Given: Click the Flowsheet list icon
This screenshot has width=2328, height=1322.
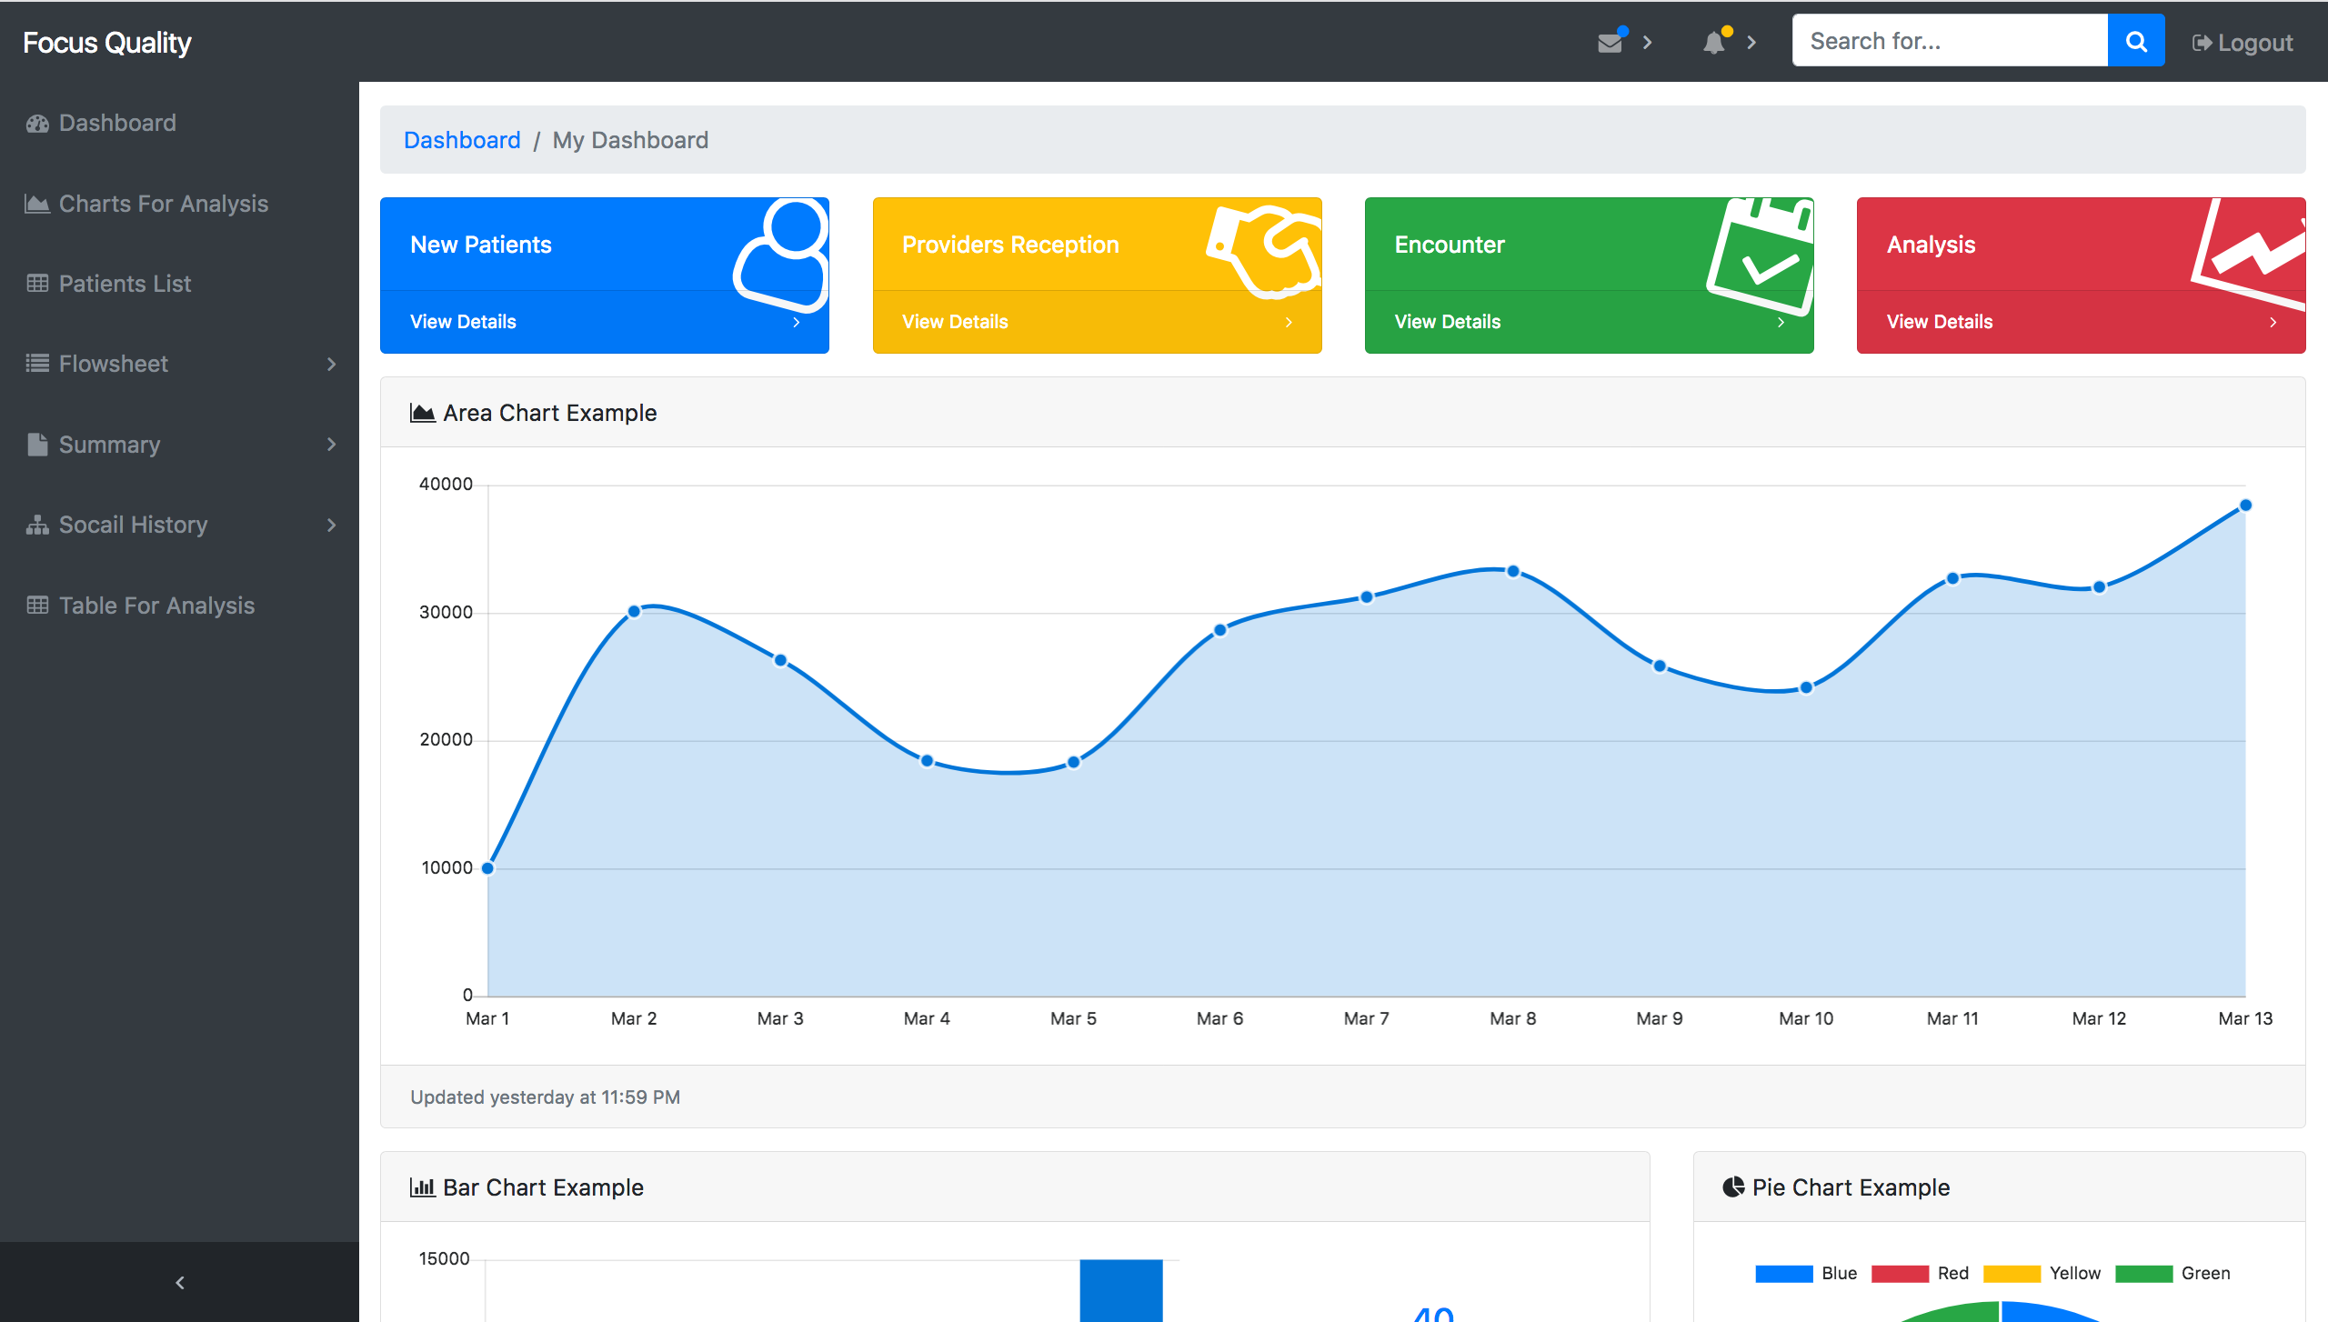Looking at the screenshot, I should click(37, 364).
